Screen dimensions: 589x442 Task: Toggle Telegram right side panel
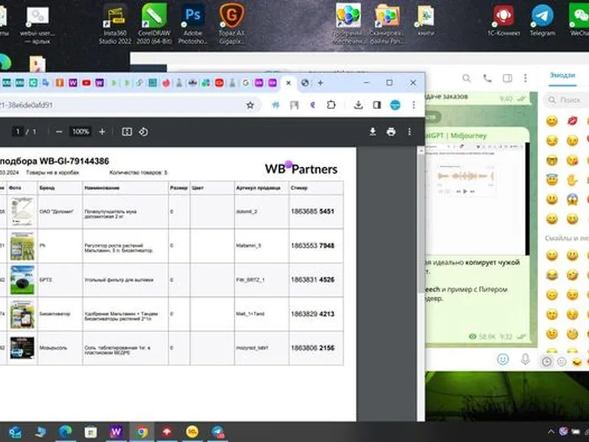(507, 79)
